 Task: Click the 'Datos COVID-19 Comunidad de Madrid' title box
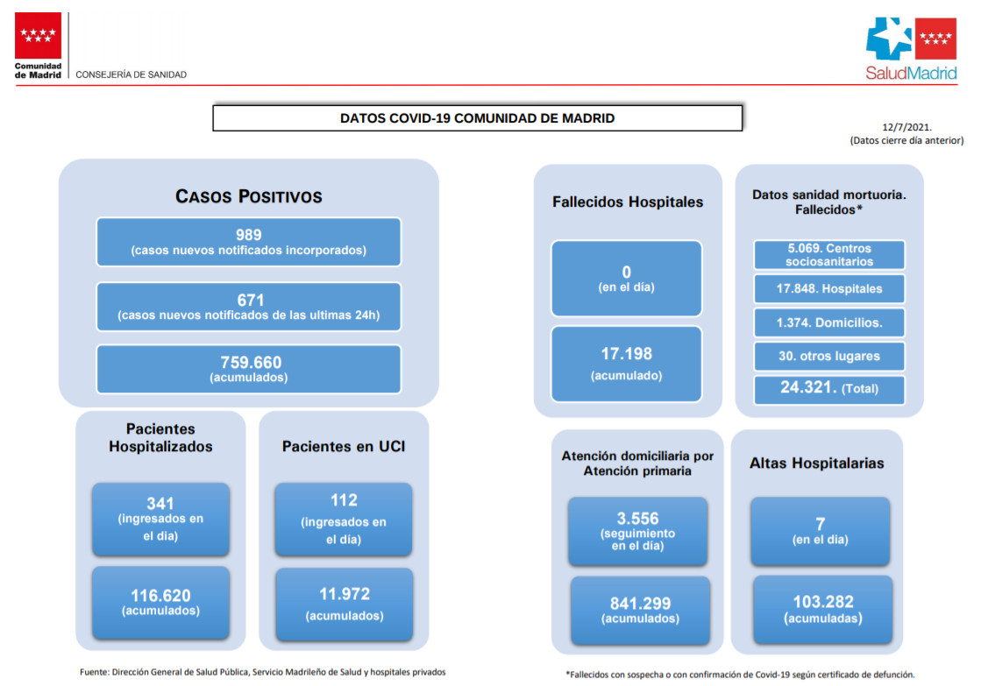point(477,118)
